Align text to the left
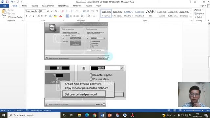Viewport: 210px width, 118px height. tap(67, 16)
